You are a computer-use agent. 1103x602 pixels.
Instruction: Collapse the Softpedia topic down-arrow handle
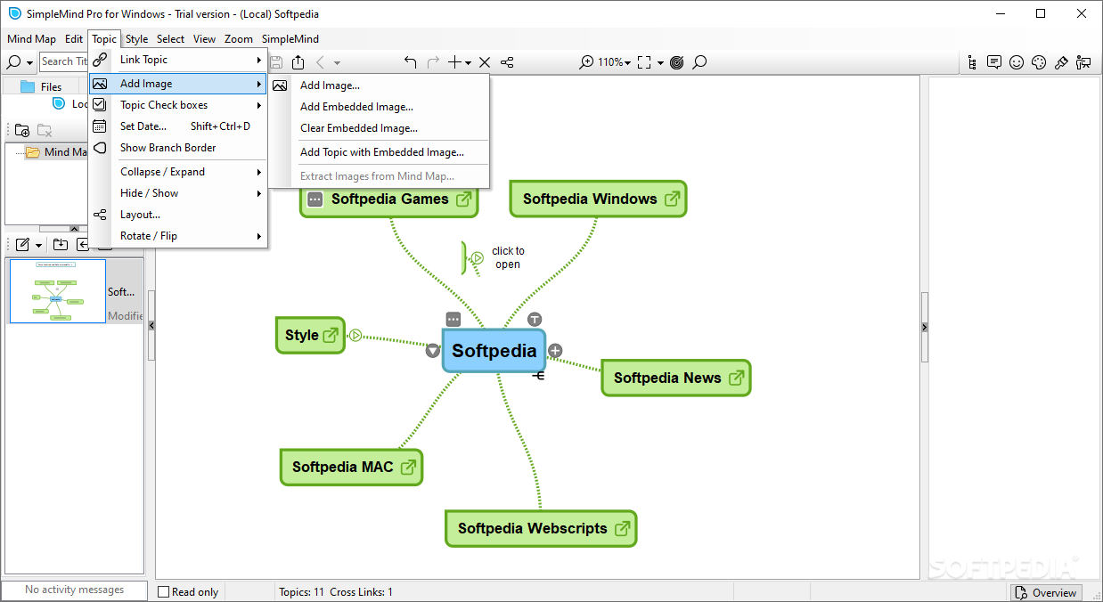433,351
